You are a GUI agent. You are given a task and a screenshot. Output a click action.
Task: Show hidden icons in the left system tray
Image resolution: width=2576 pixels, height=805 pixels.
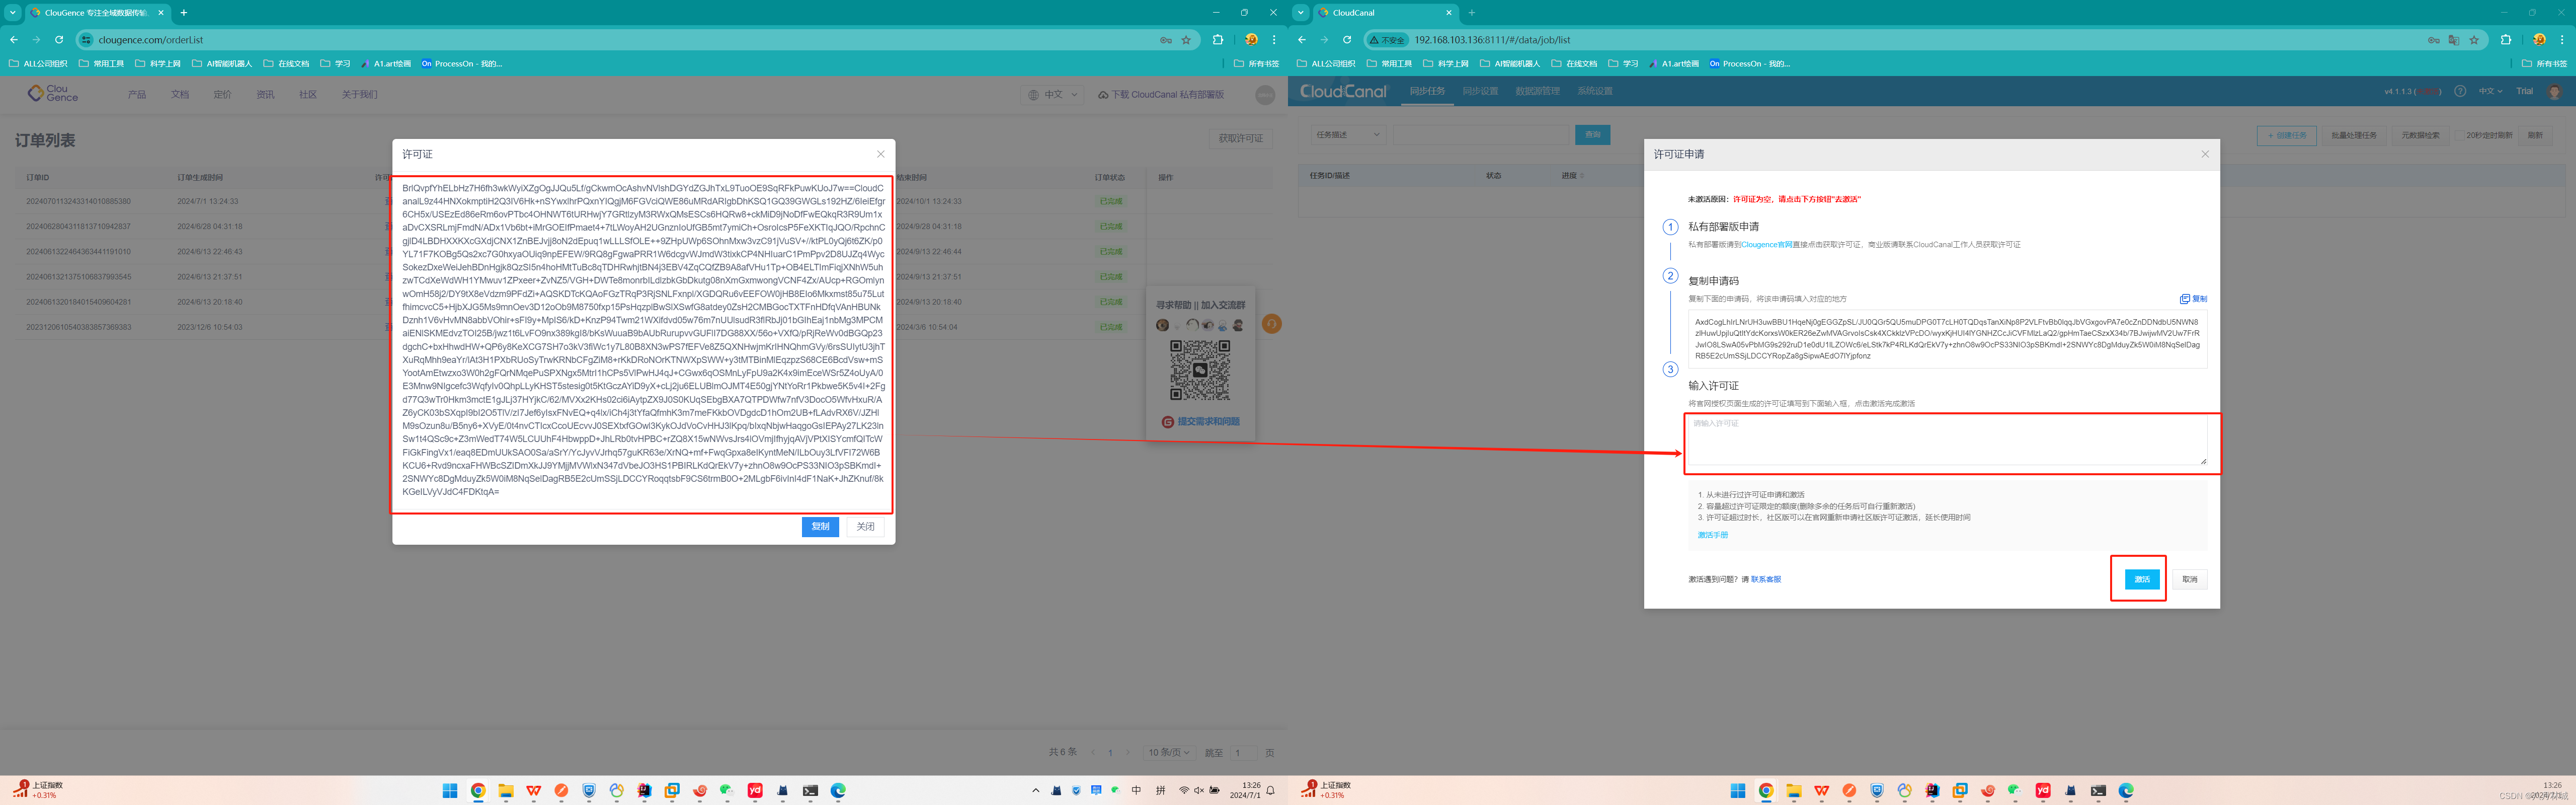(1035, 790)
